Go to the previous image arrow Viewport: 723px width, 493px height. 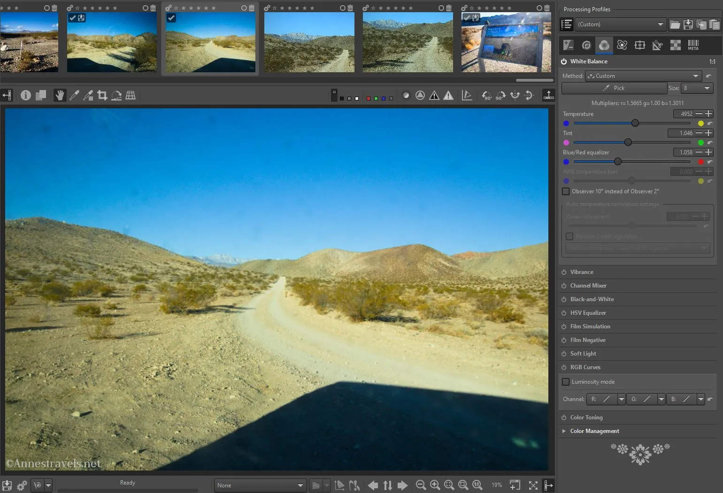point(373,485)
